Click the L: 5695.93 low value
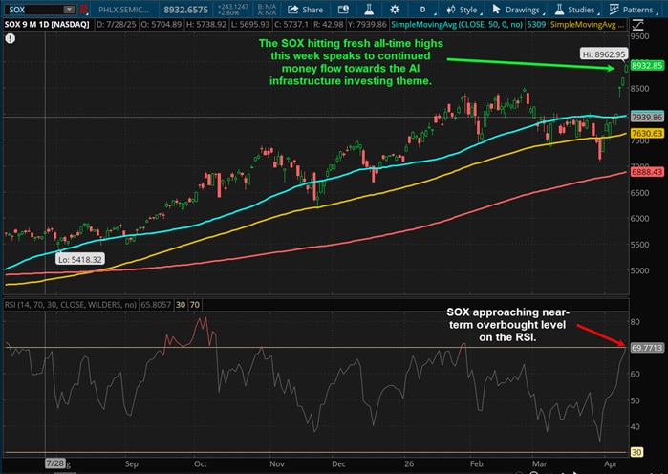Viewport: 668px width, 474px height. tap(250, 24)
